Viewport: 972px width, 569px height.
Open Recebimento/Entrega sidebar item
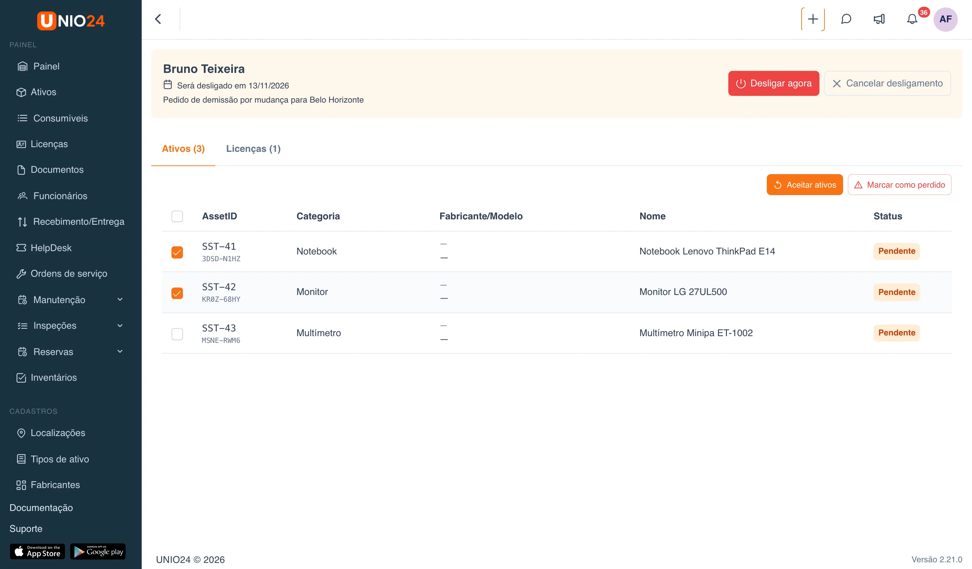[x=71, y=221]
